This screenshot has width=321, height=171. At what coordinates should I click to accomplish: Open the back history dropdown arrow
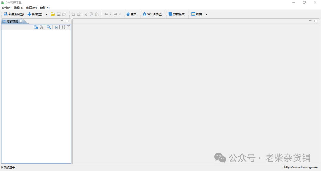111,14
